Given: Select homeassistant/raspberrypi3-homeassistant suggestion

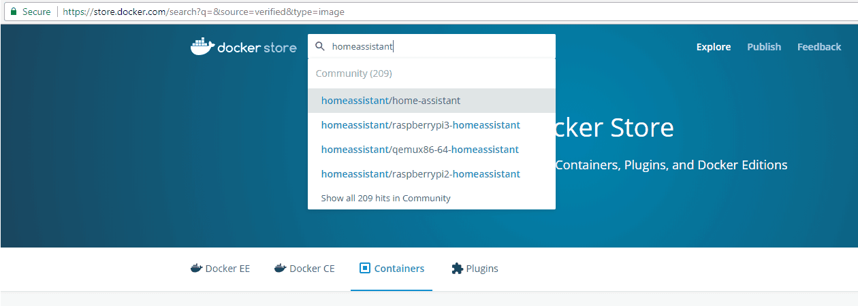Looking at the screenshot, I should [432, 125].
